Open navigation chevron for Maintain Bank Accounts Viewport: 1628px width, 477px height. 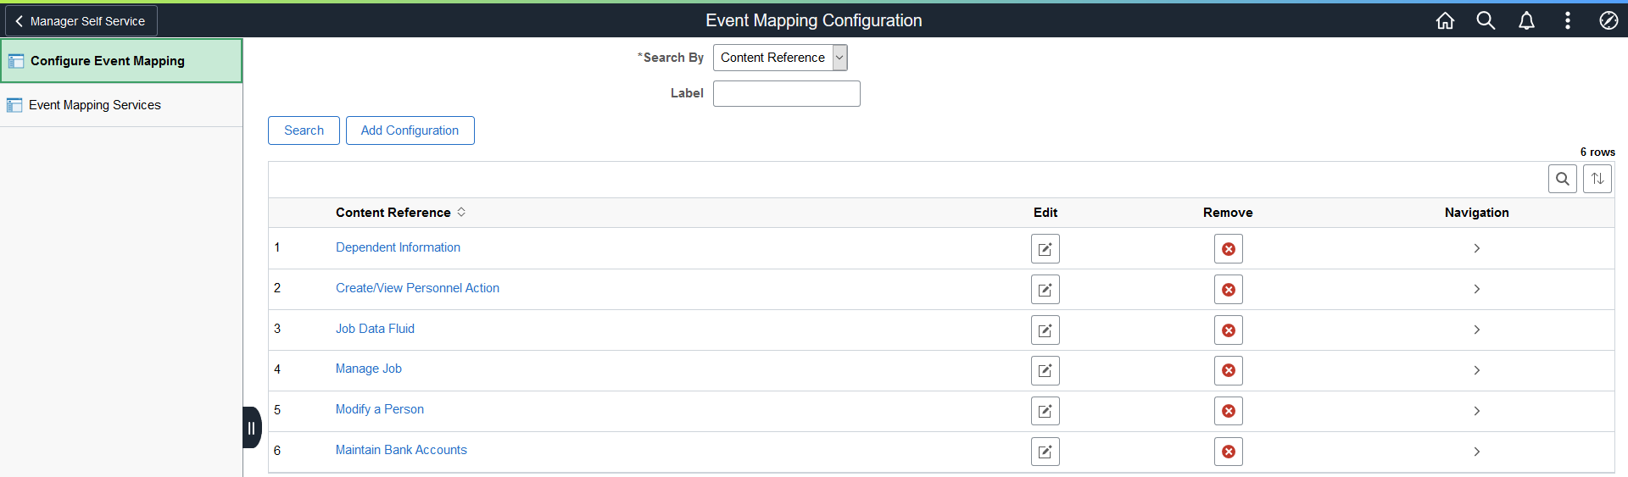point(1477,452)
